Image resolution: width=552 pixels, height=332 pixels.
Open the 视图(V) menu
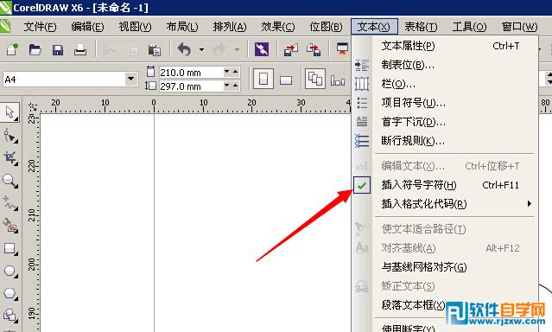[x=135, y=27]
